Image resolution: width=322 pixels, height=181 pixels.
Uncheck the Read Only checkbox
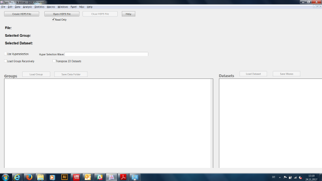click(x=53, y=19)
